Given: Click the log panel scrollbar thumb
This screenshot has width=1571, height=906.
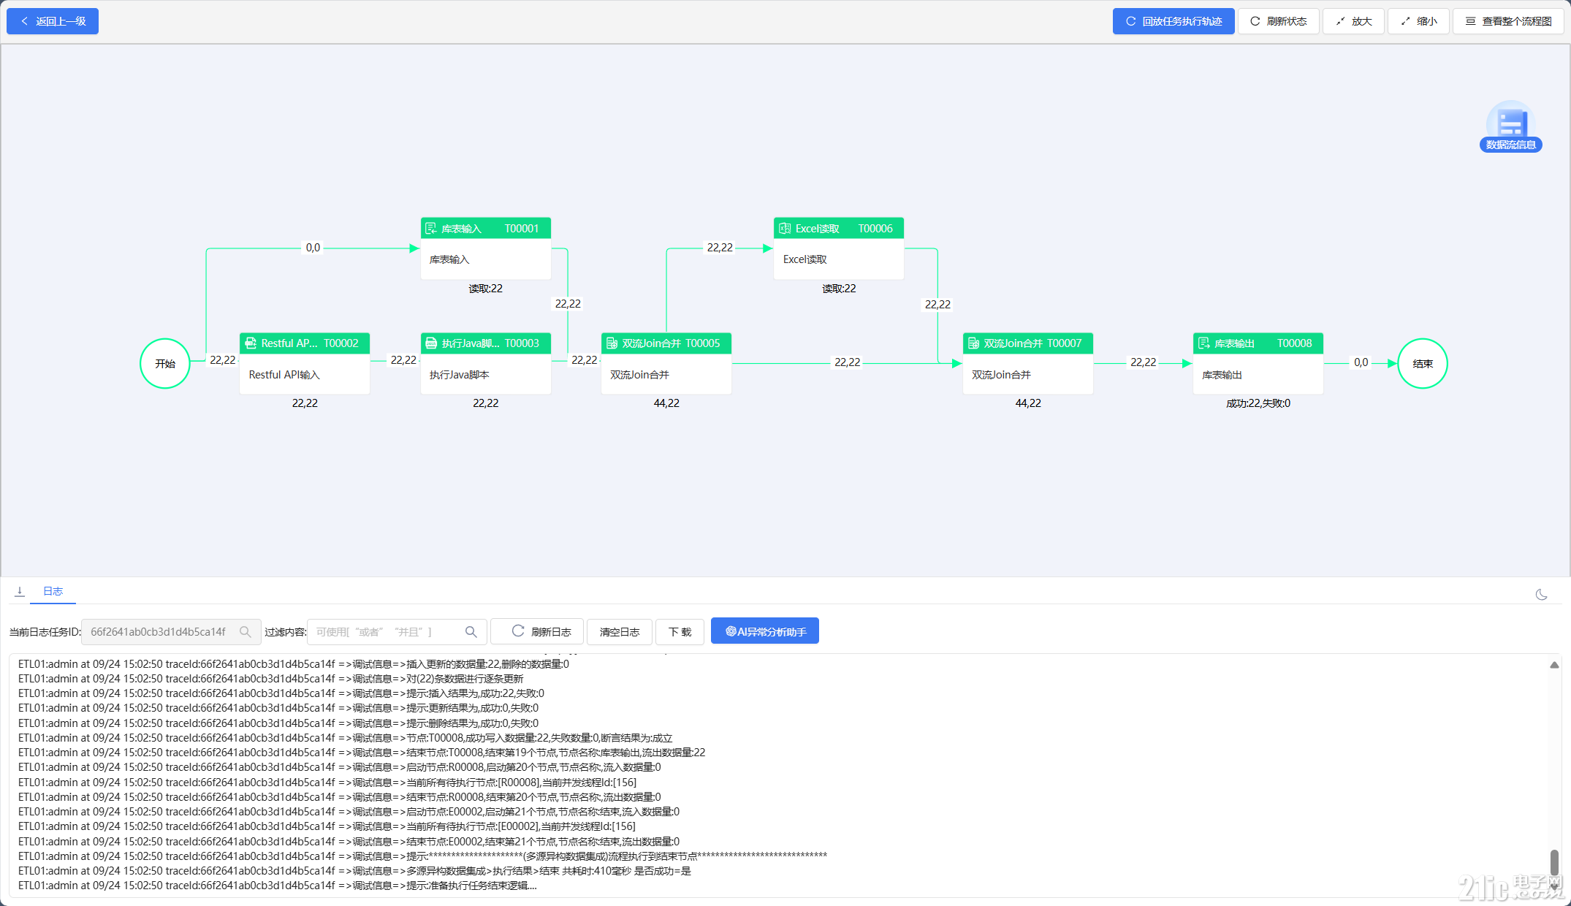Looking at the screenshot, I should click(1554, 861).
